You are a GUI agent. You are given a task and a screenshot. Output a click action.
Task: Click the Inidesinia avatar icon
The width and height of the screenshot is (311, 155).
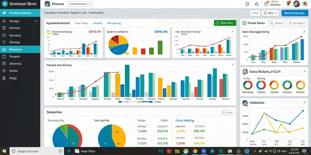(245, 103)
